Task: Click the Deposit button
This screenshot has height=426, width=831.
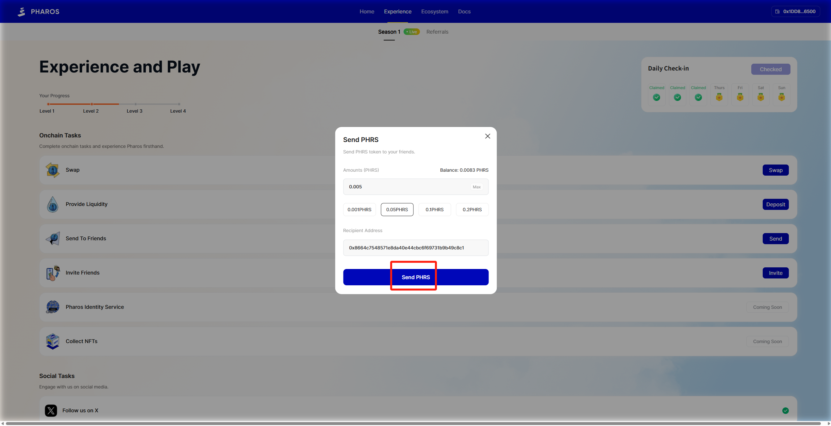Action: pos(775,204)
